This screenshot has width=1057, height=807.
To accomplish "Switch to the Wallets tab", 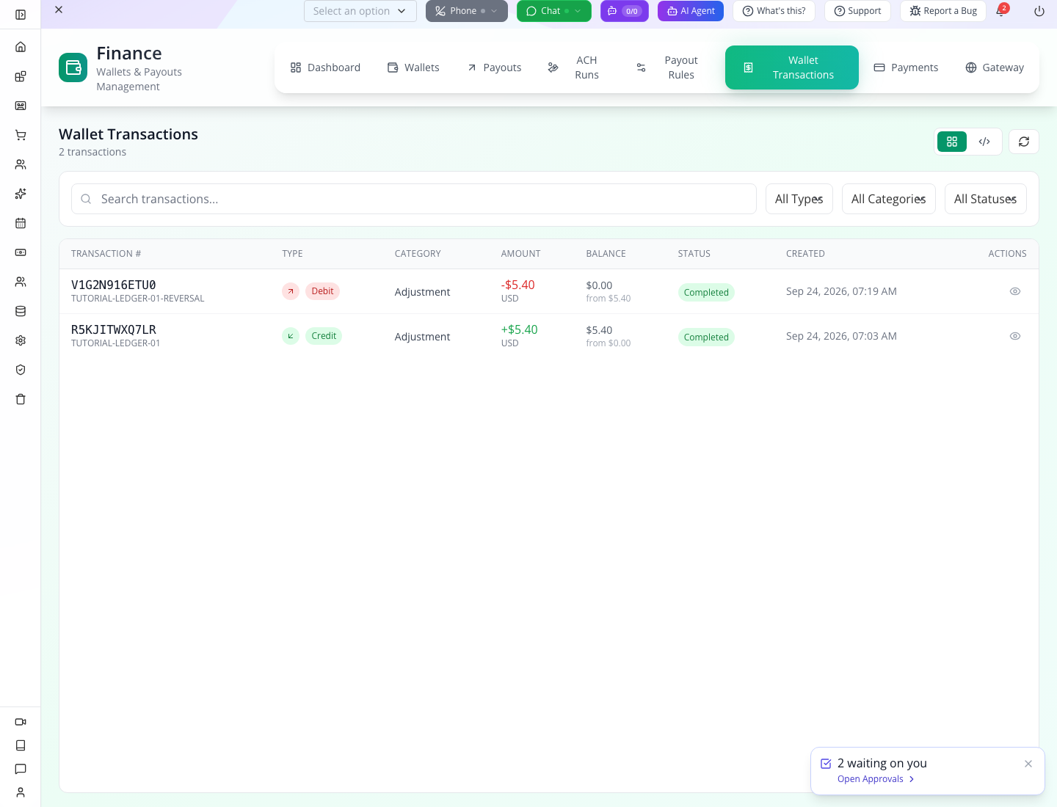I will click(413, 67).
